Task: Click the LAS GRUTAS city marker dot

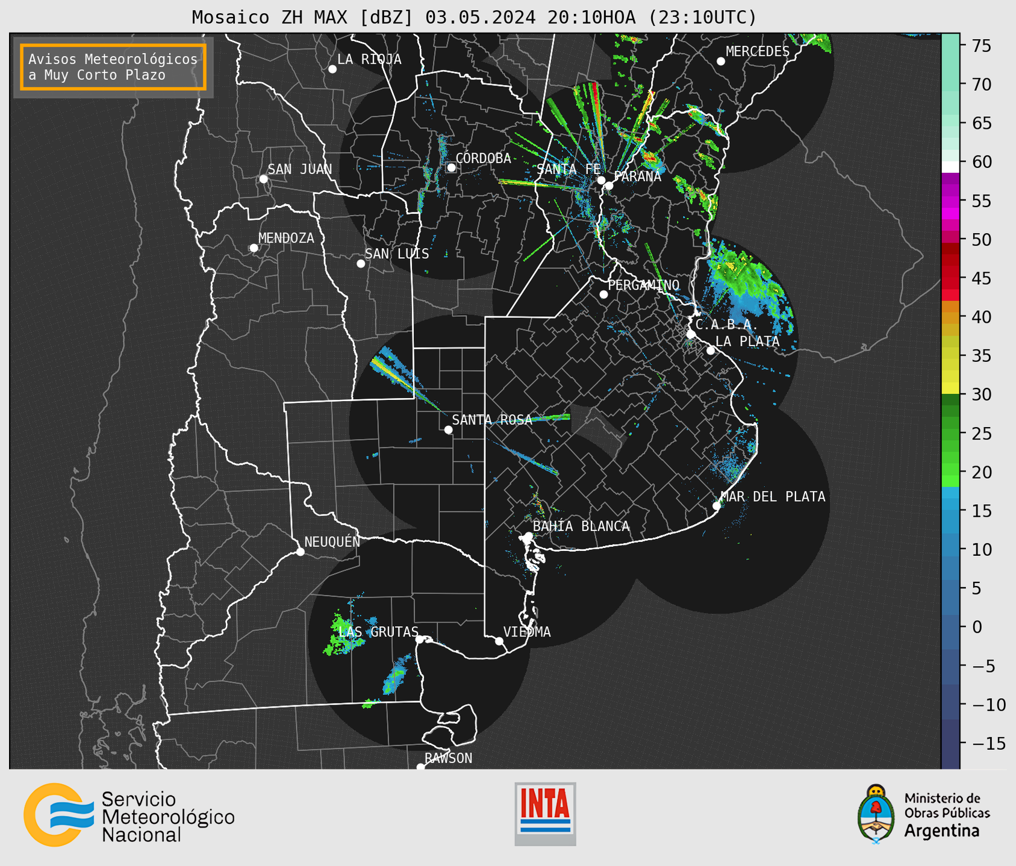Action: click(420, 640)
